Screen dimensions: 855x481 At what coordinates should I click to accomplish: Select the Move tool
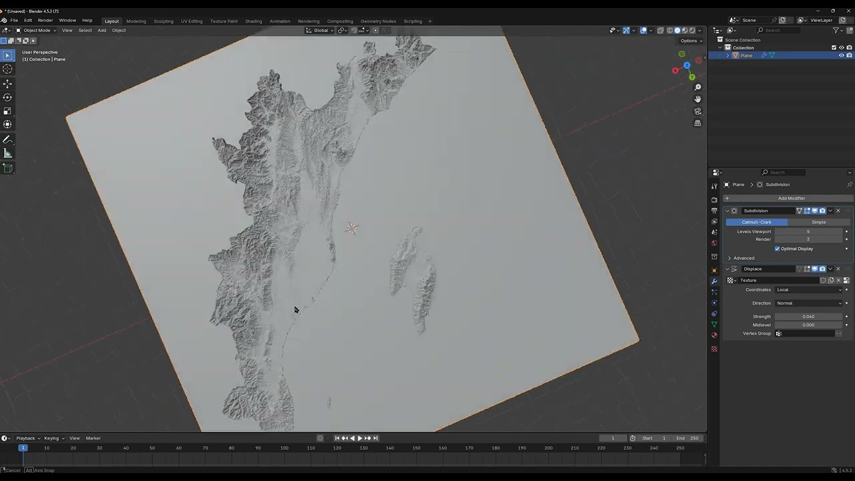click(7, 84)
